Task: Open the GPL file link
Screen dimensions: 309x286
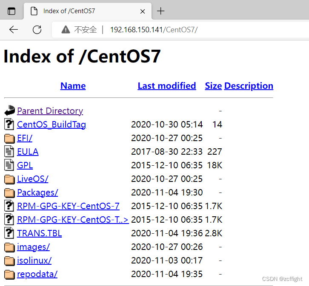Action: pos(25,165)
